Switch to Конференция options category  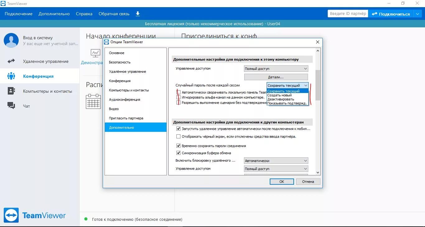click(136, 81)
